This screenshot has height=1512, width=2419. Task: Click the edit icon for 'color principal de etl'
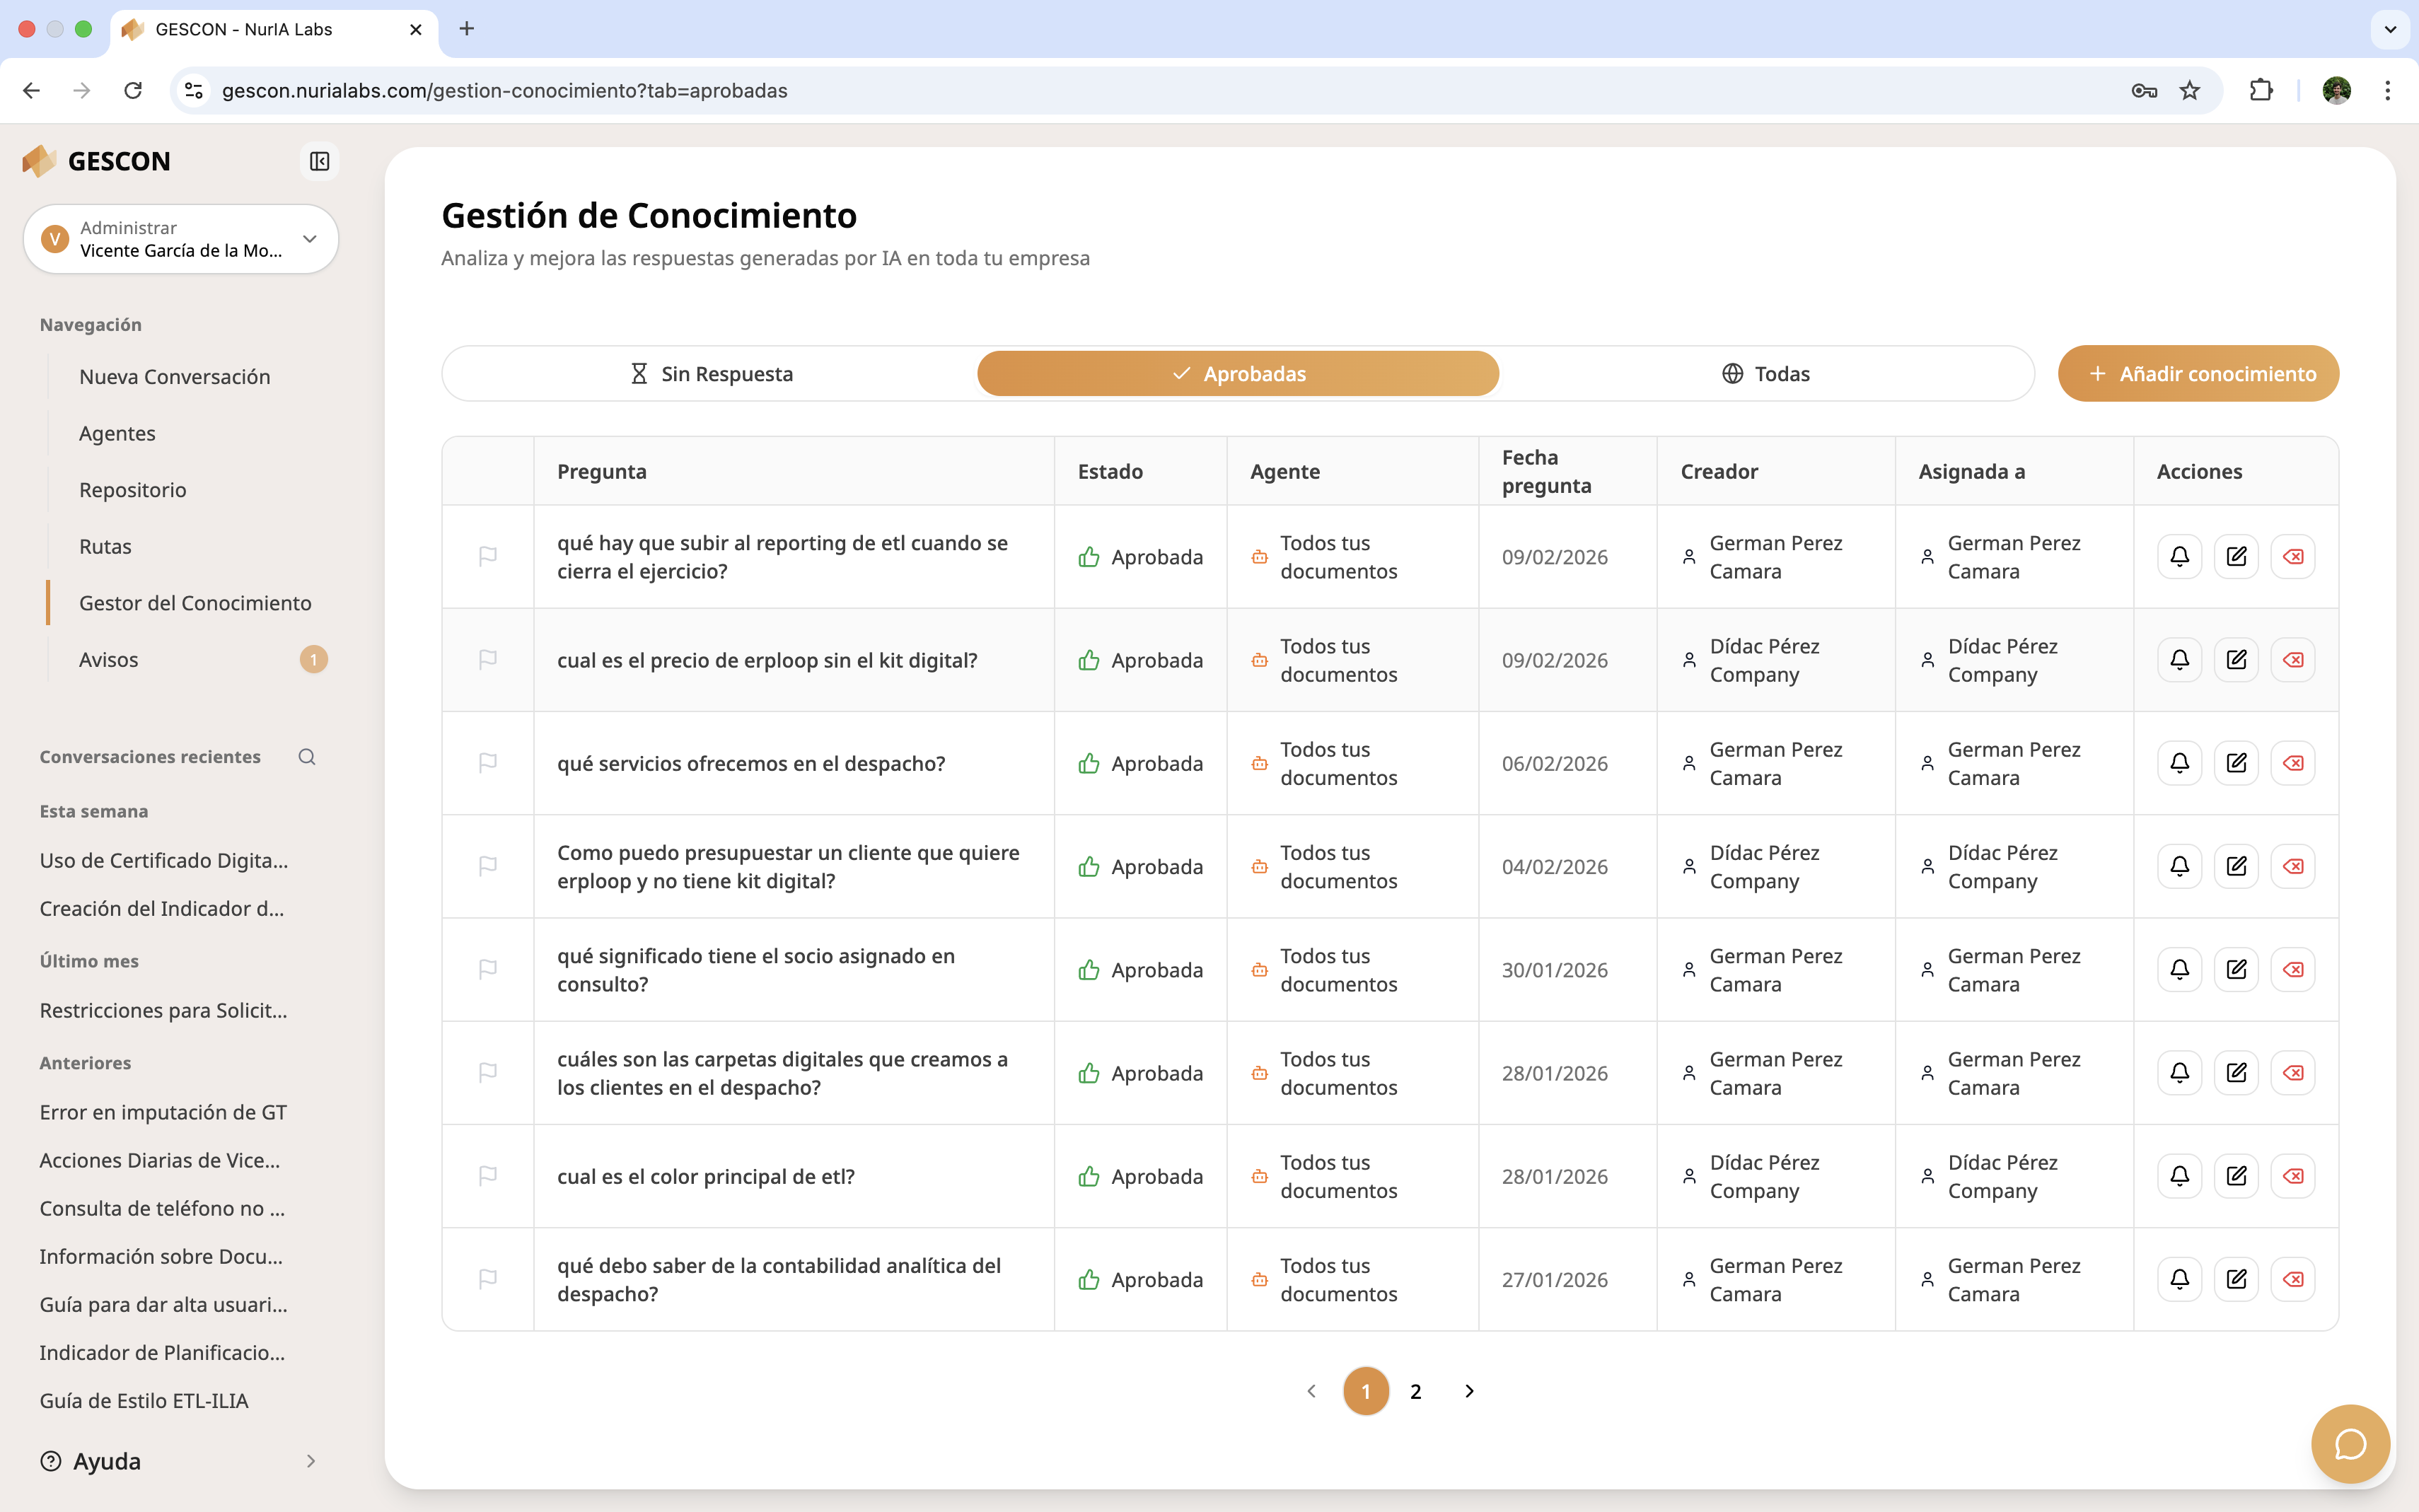coord(2236,1176)
